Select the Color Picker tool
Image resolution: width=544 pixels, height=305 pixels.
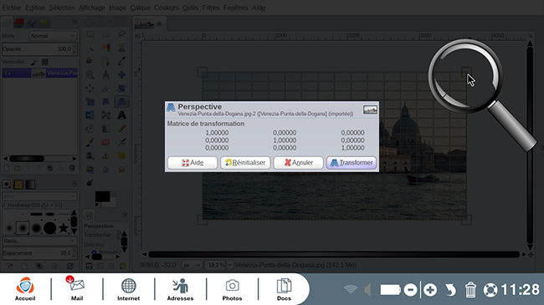121,61
